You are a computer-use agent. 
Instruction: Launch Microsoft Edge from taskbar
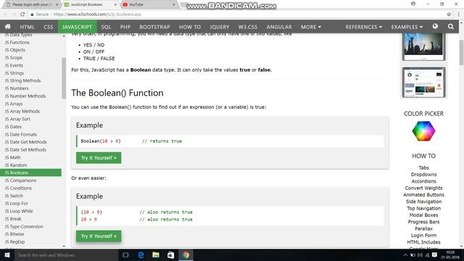click(141, 254)
